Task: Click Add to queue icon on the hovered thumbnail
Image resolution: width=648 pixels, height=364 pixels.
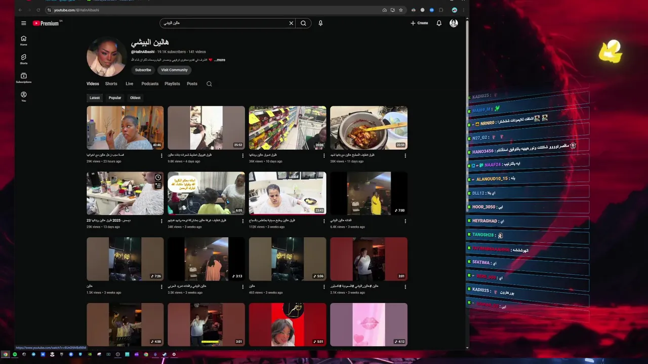Action: (x=158, y=186)
